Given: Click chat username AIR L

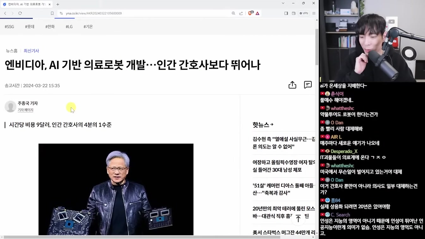Looking at the screenshot, I should (x=336, y=137).
